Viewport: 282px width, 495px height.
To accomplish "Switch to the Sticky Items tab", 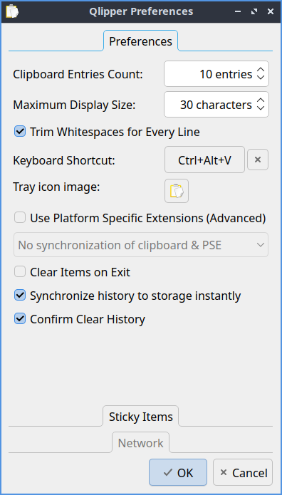I will tap(141, 417).
